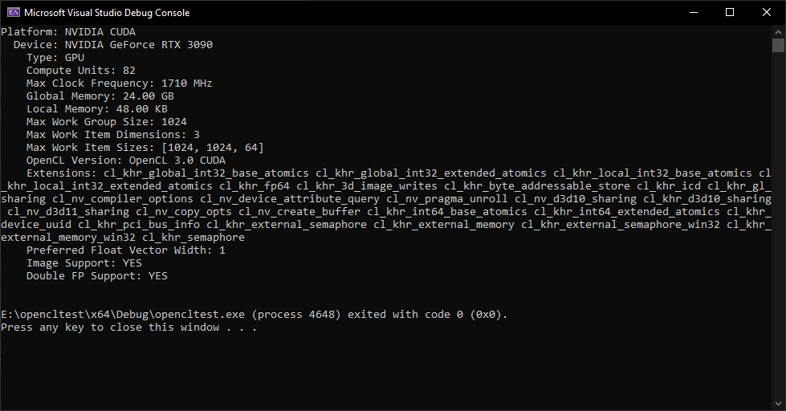This screenshot has height=411, width=786.
Task: Click the scrollbar up arrow
Action: (779, 31)
